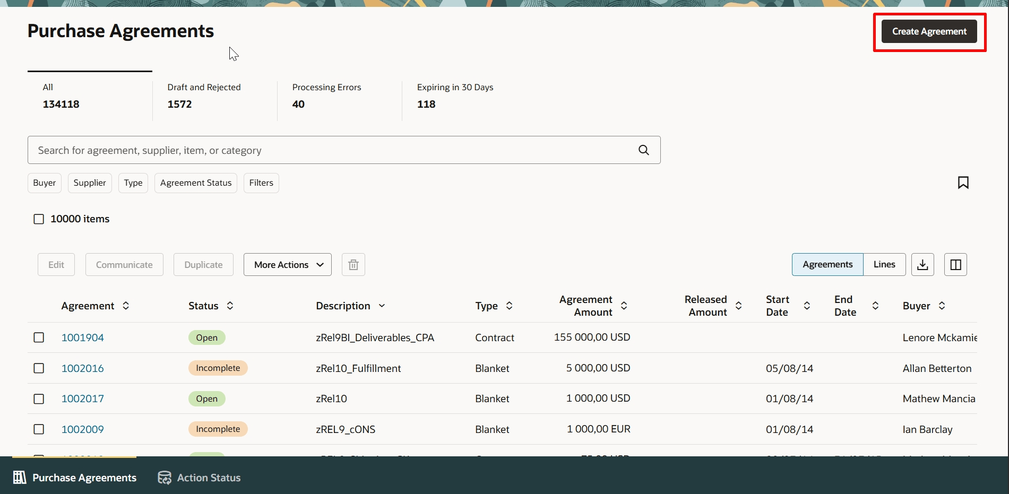The width and height of the screenshot is (1009, 494).
Task: Open the Type filter chip
Action: pyautogui.click(x=133, y=183)
